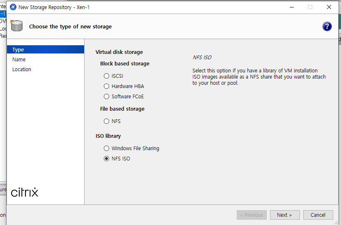Click the Previous button

pyautogui.click(x=252, y=215)
